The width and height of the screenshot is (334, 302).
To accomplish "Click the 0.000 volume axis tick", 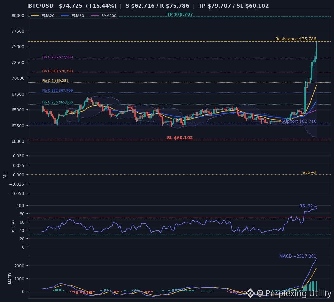I will (x=19, y=175).
